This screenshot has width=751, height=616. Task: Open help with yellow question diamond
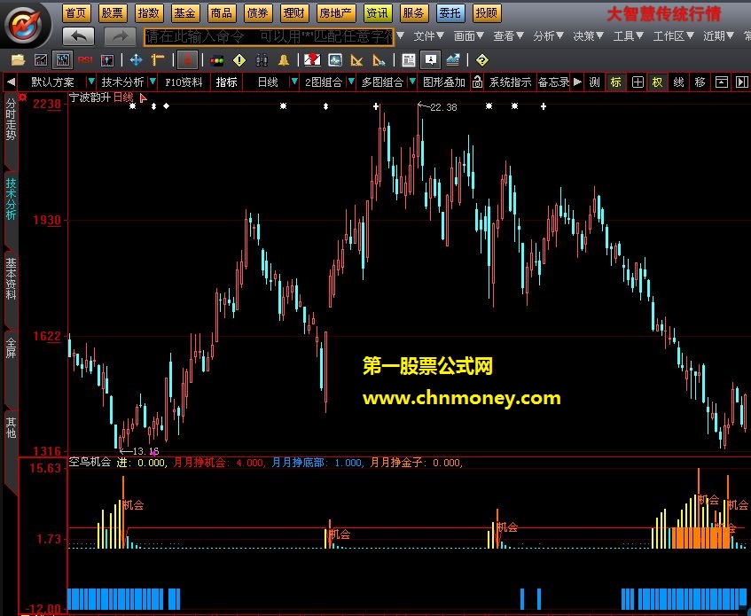point(482,60)
